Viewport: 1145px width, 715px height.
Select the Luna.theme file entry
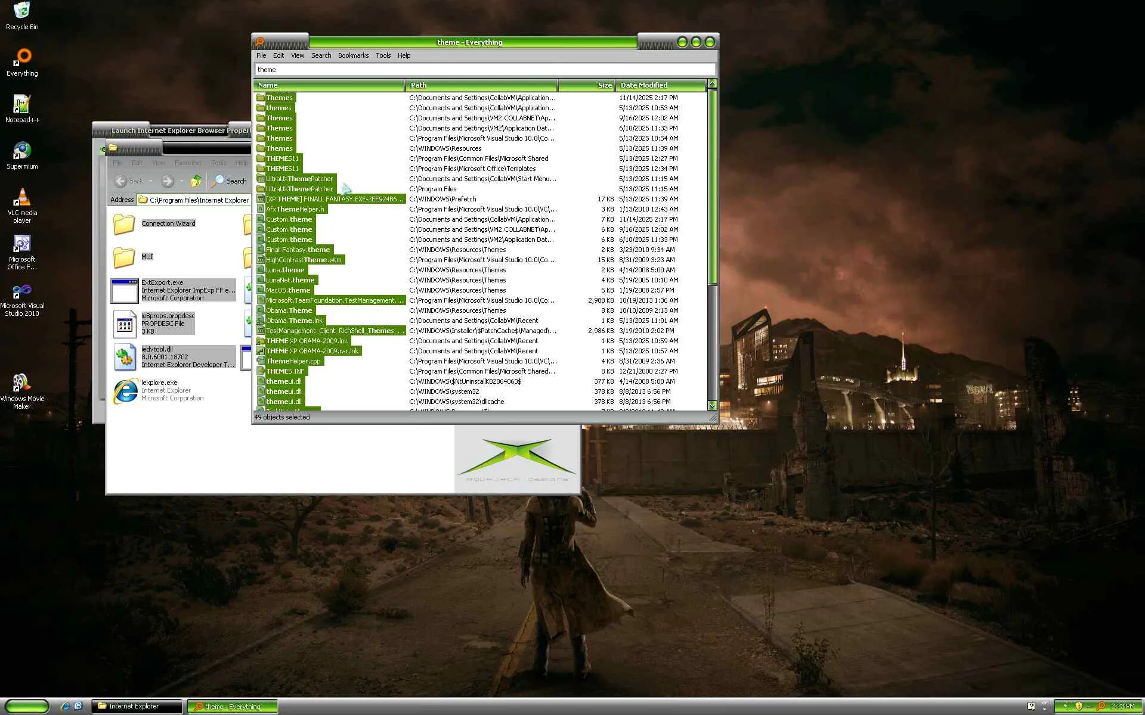pos(285,270)
